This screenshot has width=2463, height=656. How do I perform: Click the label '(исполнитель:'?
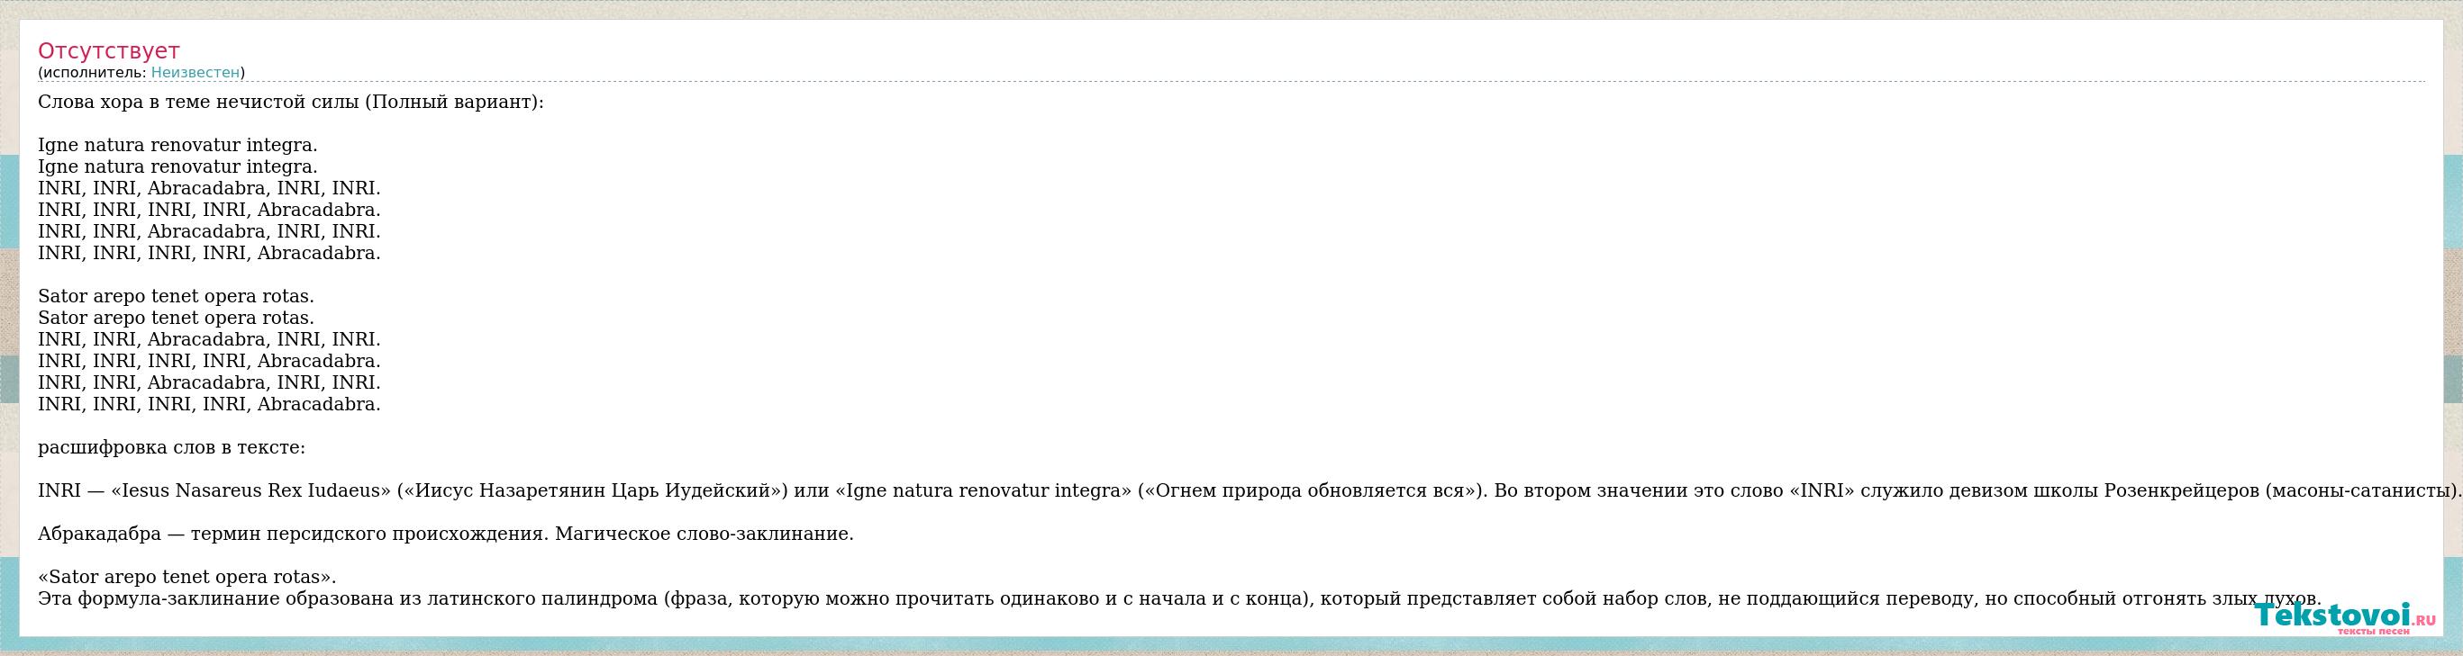click(93, 73)
